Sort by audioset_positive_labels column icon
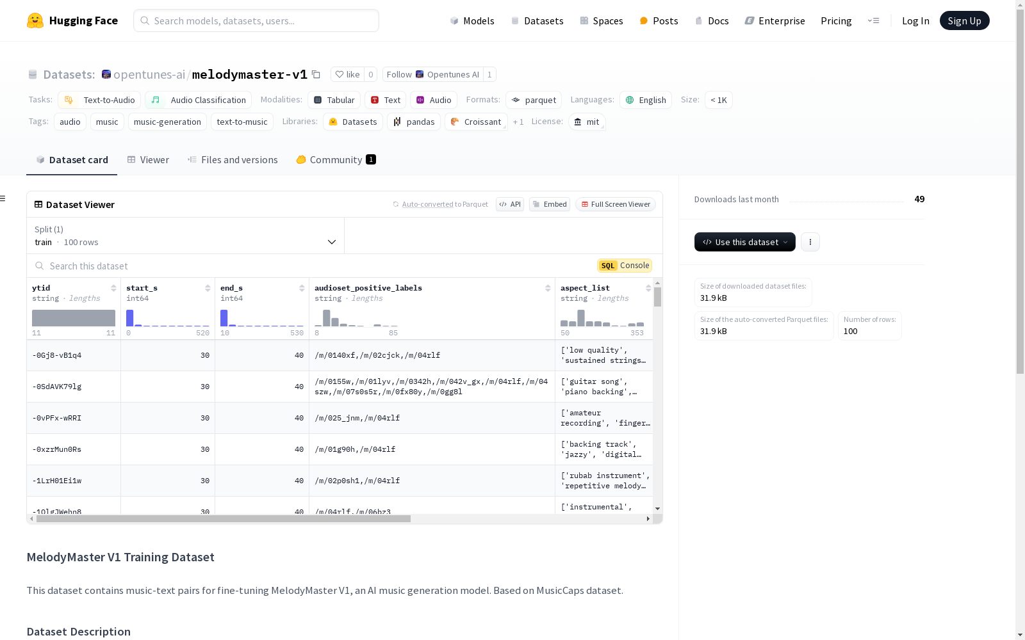 point(548,288)
